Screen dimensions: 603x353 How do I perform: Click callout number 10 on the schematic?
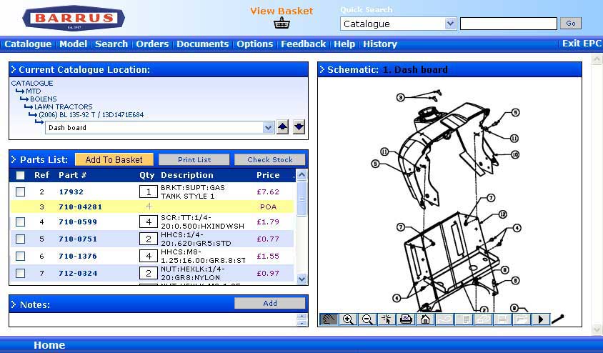tap(515, 154)
